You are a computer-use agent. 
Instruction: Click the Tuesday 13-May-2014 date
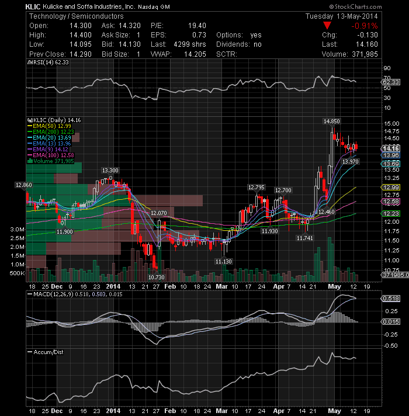coord(342,16)
